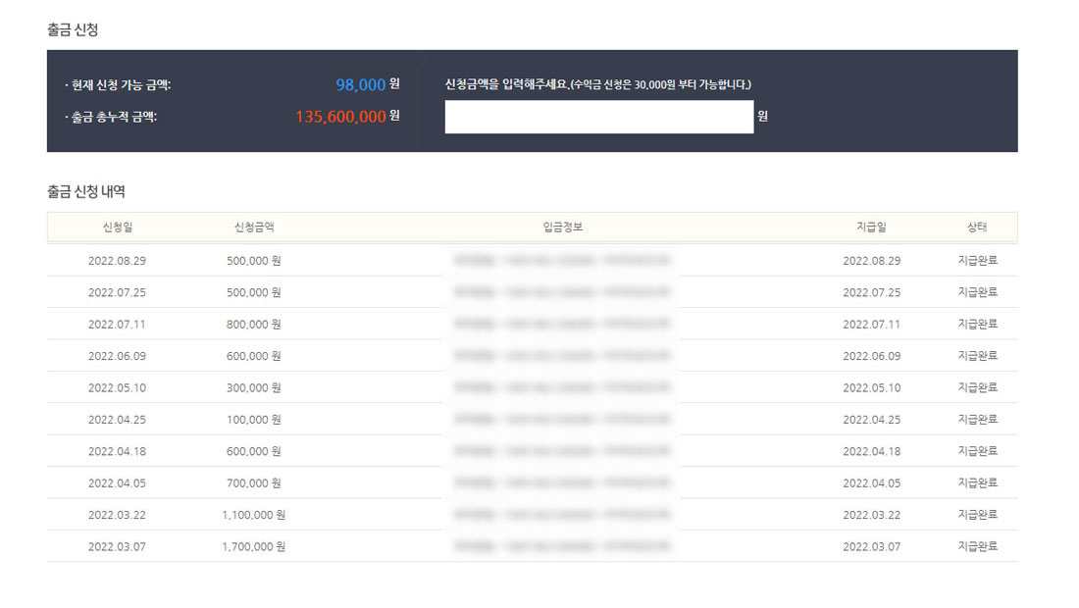1079x608 pixels.
Task: Click blurred 입금정보 in the 2022.05.10 row
Action: (562, 387)
